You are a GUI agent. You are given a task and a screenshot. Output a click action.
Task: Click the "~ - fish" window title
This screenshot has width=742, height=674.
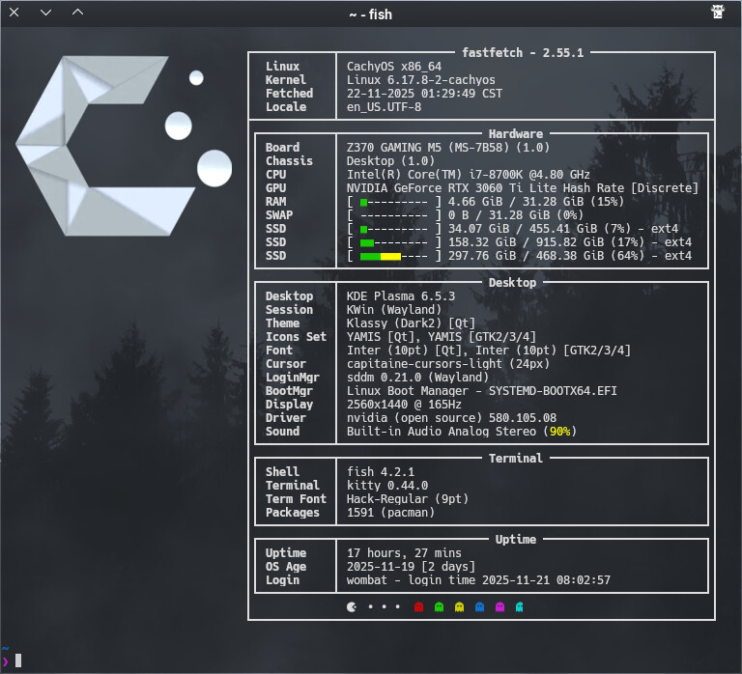pyautogui.click(x=371, y=14)
